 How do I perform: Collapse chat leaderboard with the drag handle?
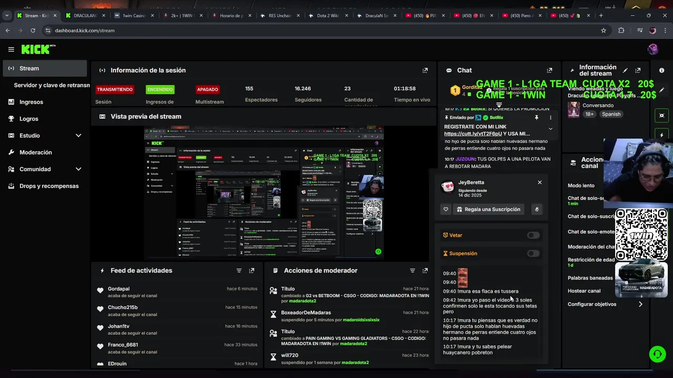click(499, 105)
